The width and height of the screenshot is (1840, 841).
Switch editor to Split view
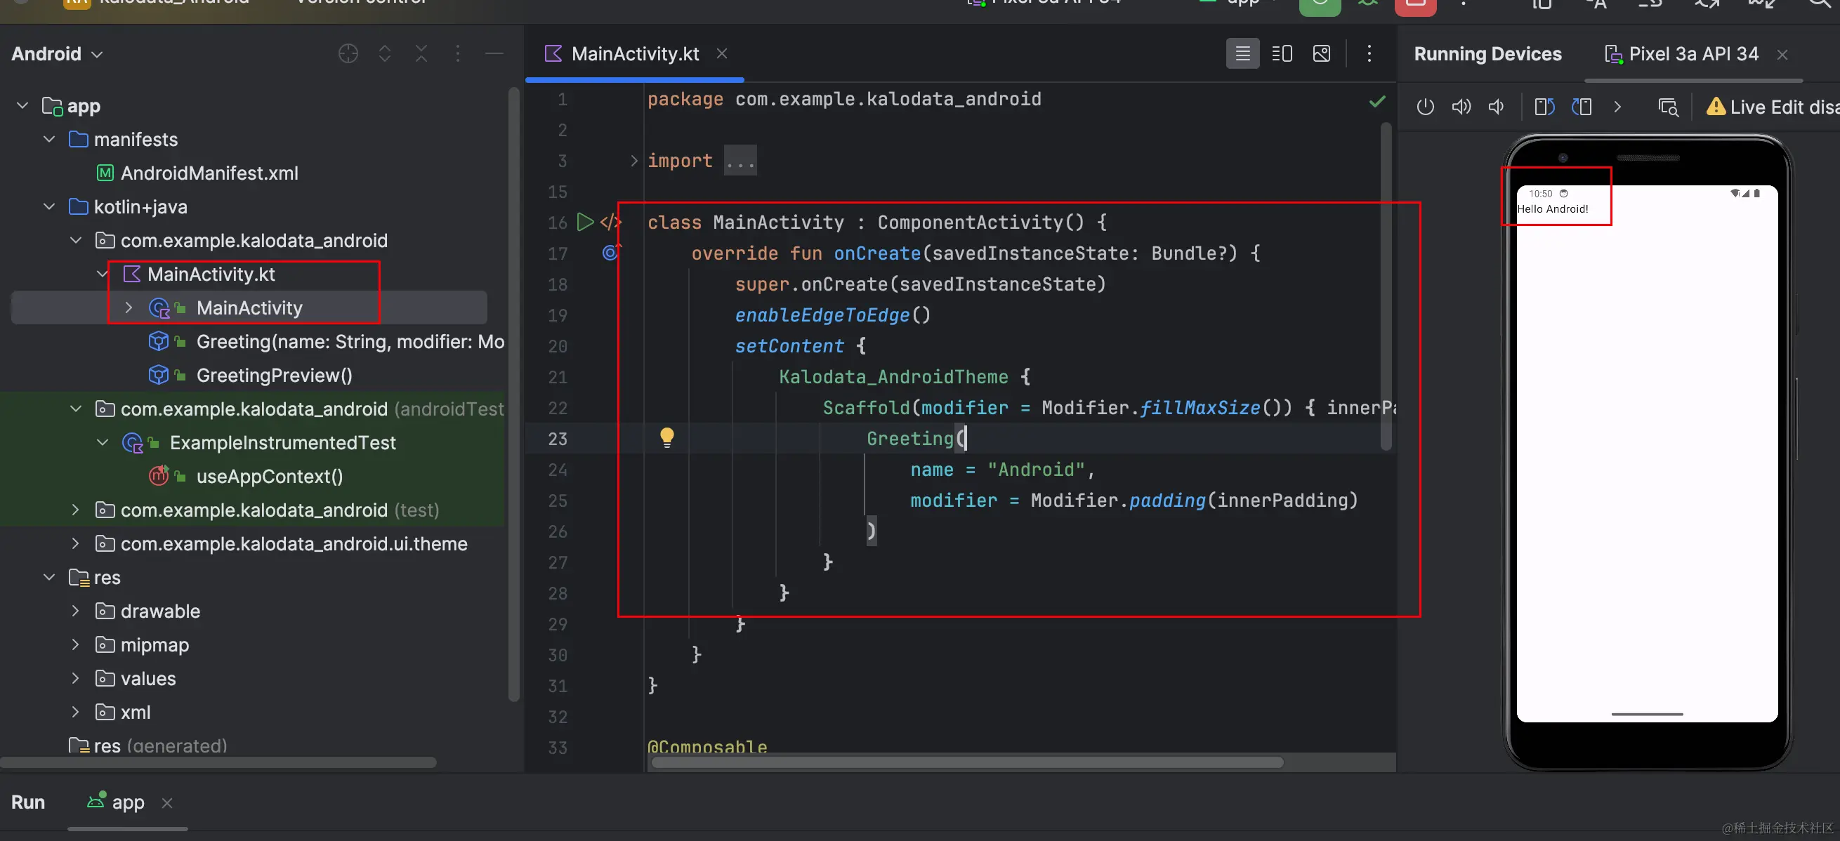(1282, 53)
